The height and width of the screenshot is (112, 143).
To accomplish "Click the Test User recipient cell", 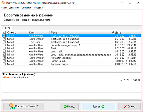I will [x=35, y=42].
